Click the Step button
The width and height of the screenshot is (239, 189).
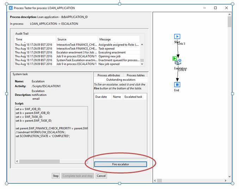pyautogui.click(x=56, y=176)
